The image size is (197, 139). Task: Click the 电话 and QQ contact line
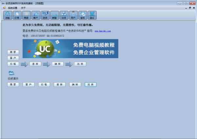click(43, 36)
